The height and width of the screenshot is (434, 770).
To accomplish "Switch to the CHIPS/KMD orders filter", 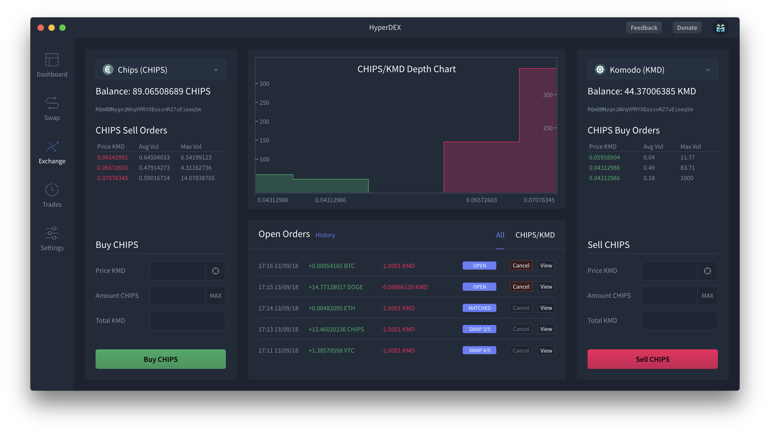I will tap(535, 235).
